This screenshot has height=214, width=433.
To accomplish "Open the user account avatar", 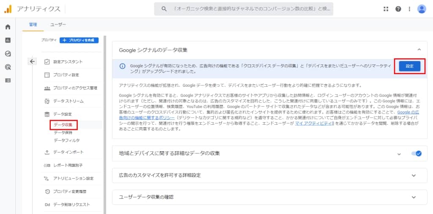I will pyautogui.click(x=422, y=9).
